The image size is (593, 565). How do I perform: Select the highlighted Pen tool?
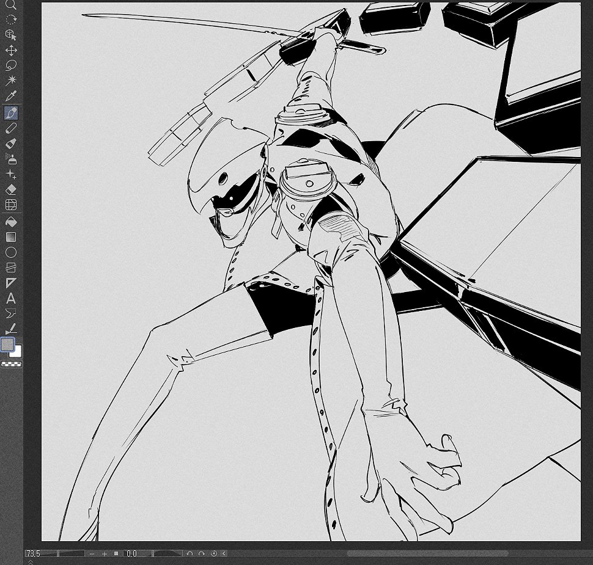[11, 112]
